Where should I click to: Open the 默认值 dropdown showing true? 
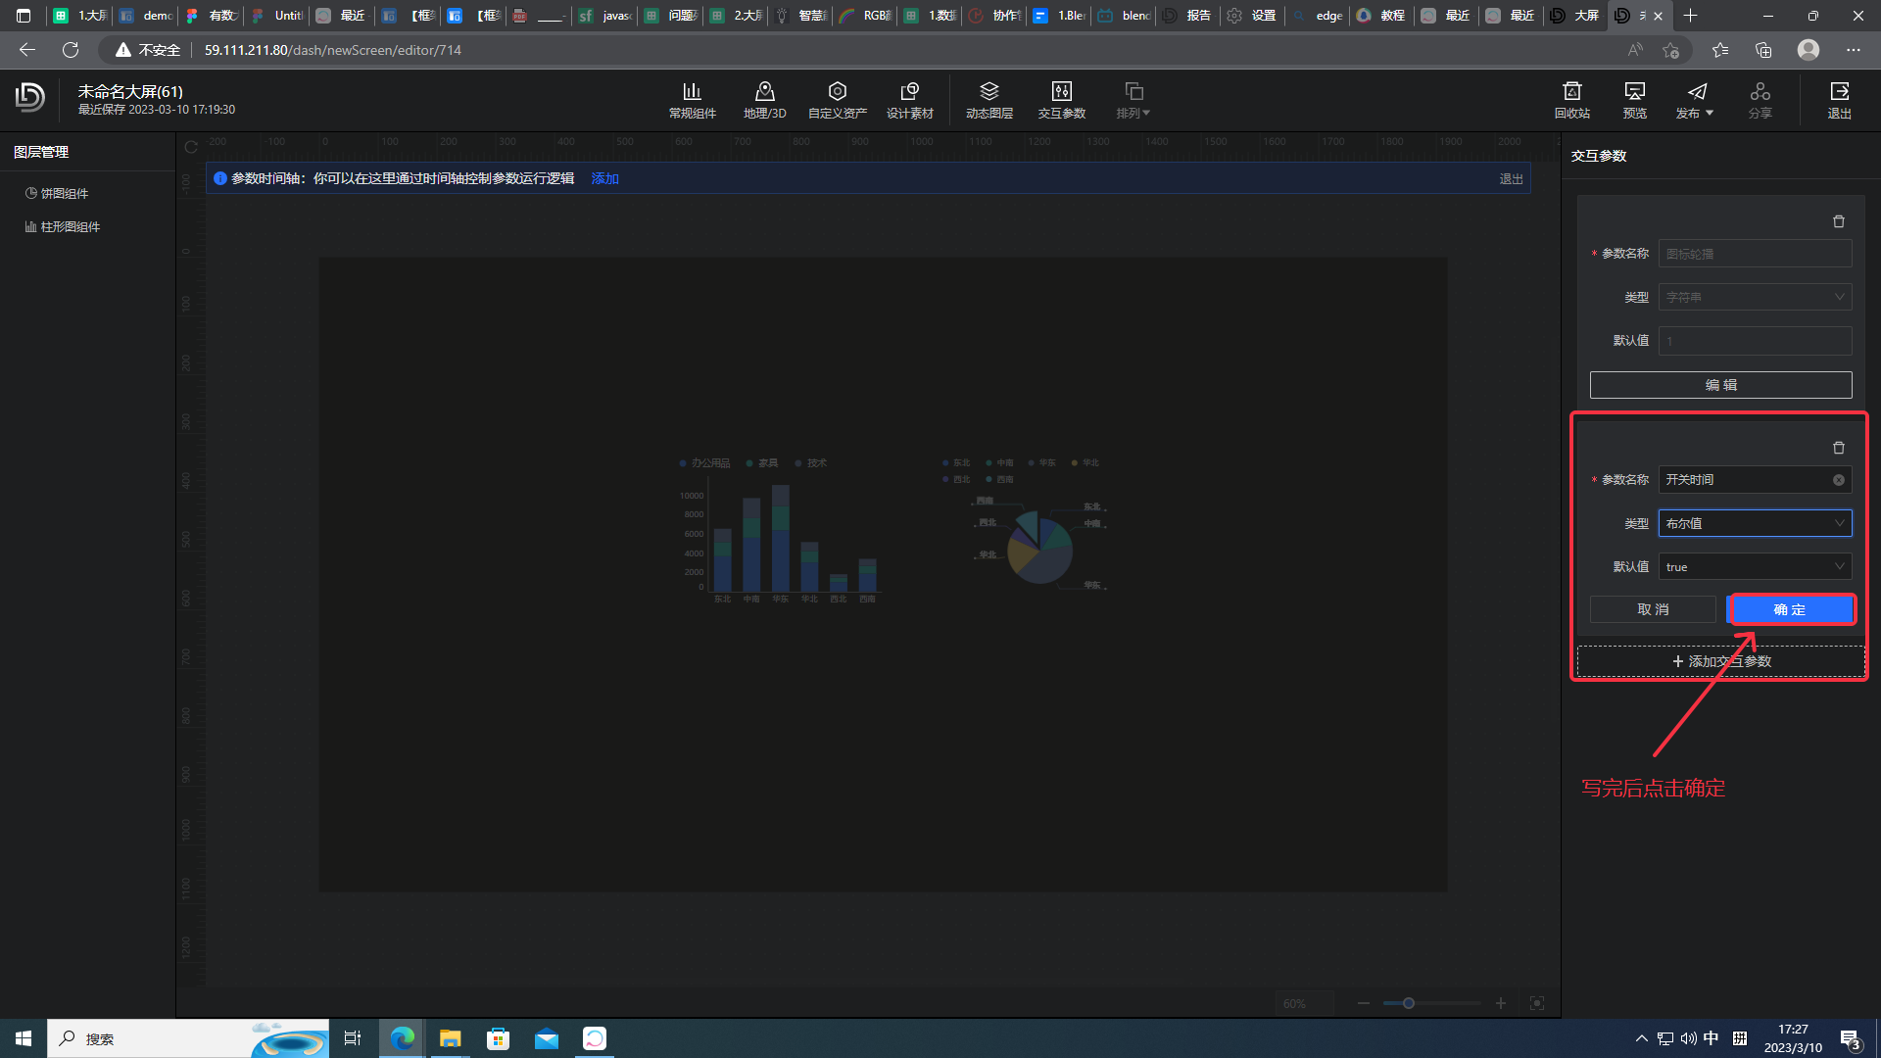1754,567
